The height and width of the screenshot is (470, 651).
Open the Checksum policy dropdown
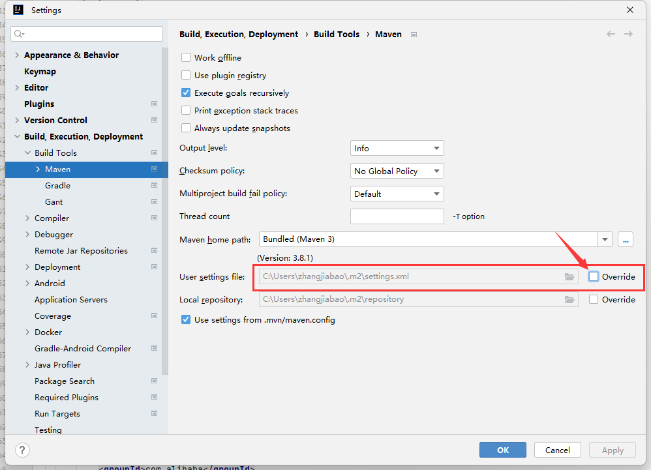[397, 171]
